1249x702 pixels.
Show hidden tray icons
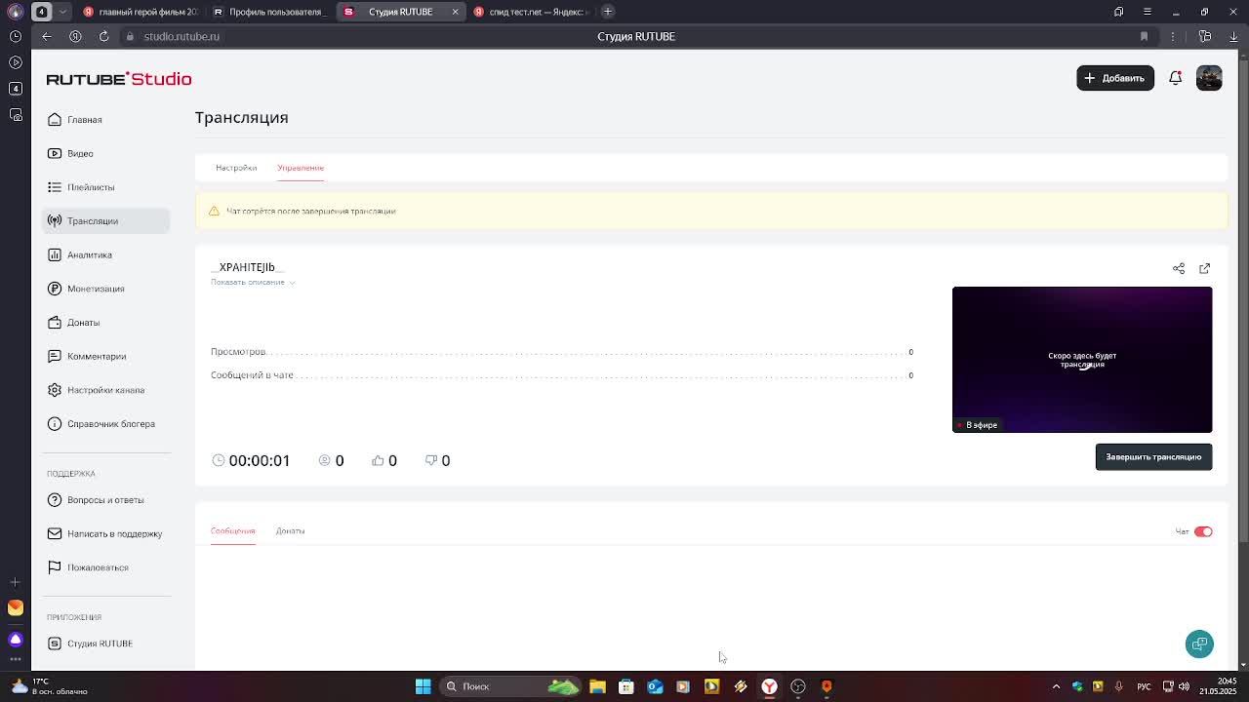[1056, 686]
